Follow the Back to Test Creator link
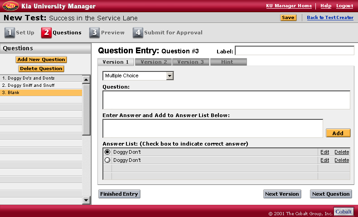 330,18
